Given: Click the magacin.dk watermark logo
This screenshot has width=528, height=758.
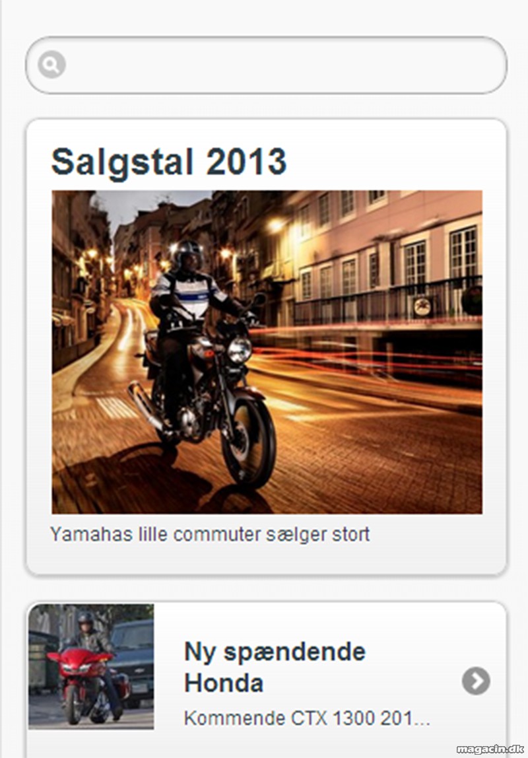Looking at the screenshot, I should click(x=490, y=749).
